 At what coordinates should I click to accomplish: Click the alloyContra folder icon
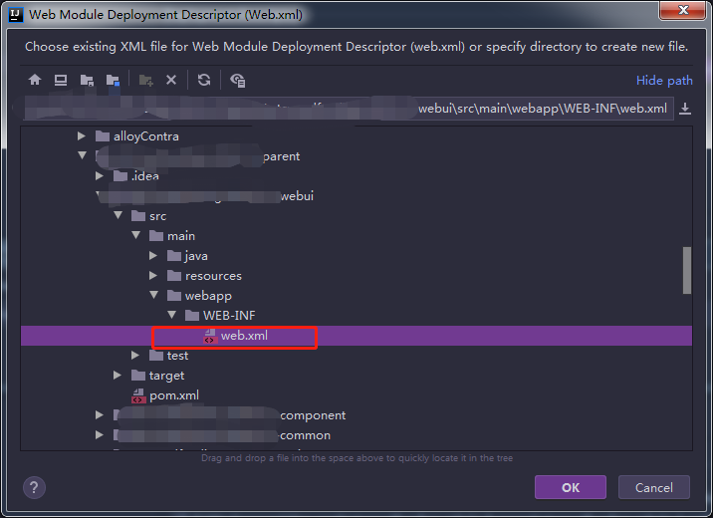click(103, 136)
